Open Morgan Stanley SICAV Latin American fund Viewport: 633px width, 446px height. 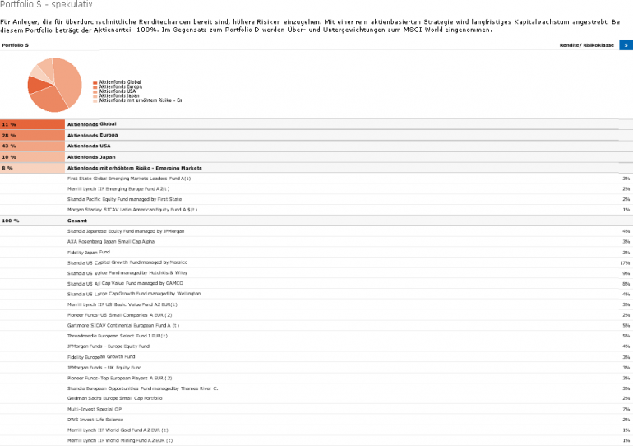[316, 210]
